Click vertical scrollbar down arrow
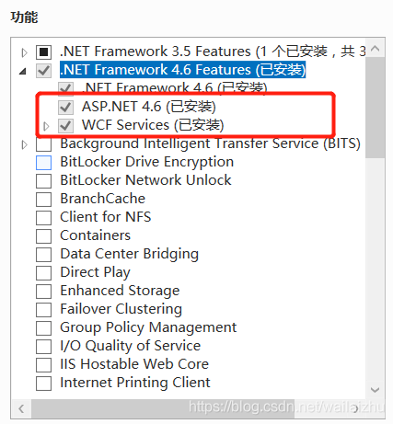This screenshot has width=393, height=424. click(376, 390)
